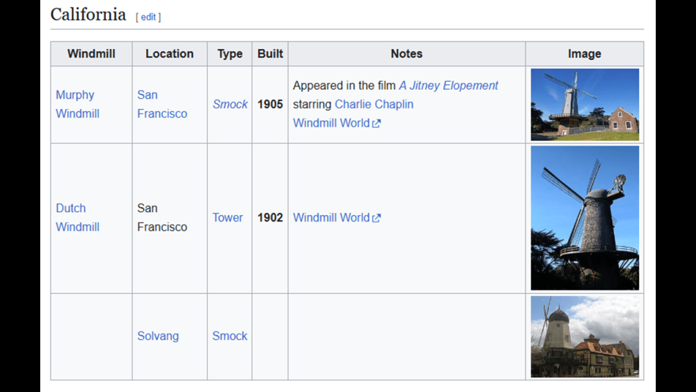Select the Location column header
The height and width of the screenshot is (392, 696).
(x=169, y=54)
